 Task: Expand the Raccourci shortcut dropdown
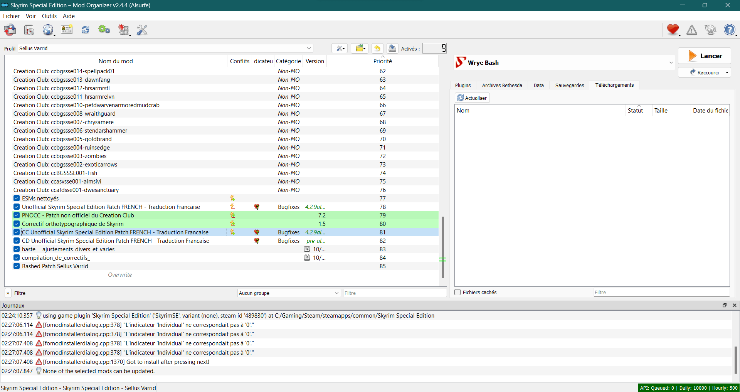click(727, 72)
